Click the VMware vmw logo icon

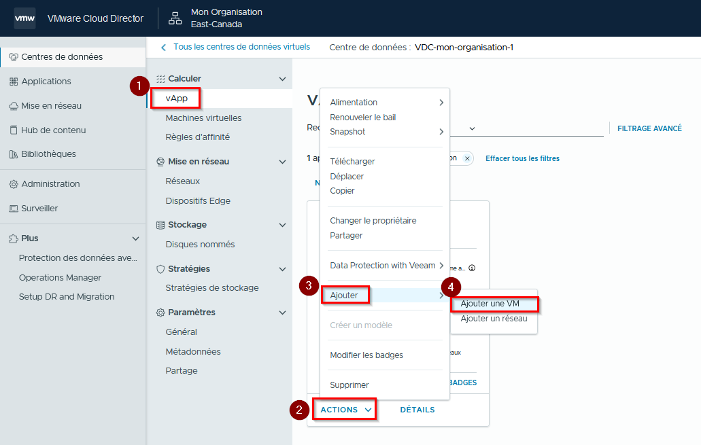click(x=24, y=18)
